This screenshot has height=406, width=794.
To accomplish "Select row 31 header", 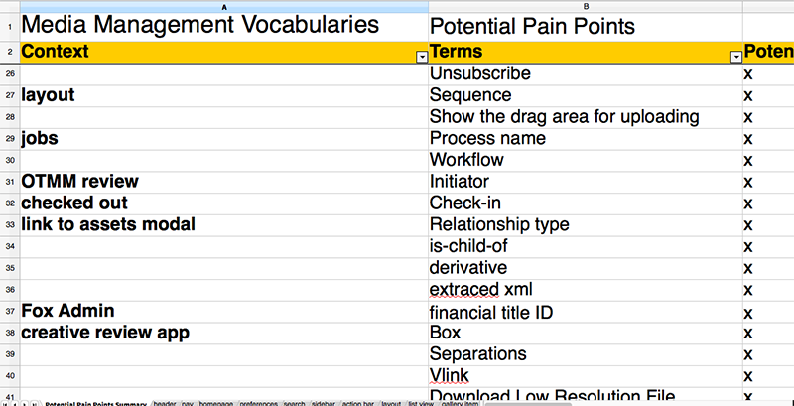I will pyautogui.click(x=9, y=182).
